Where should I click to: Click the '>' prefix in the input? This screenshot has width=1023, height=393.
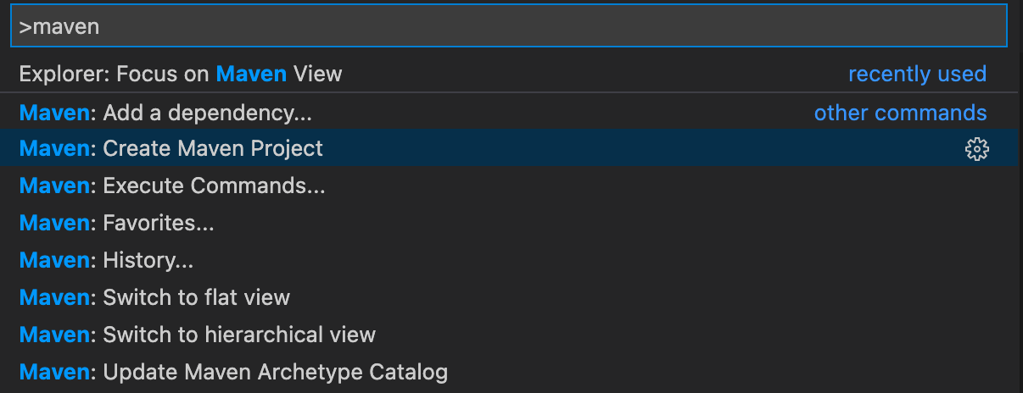25,27
